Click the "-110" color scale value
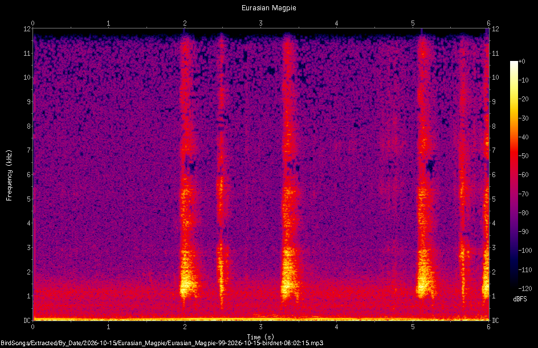This screenshot has width=538, height=348. [525, 270]
